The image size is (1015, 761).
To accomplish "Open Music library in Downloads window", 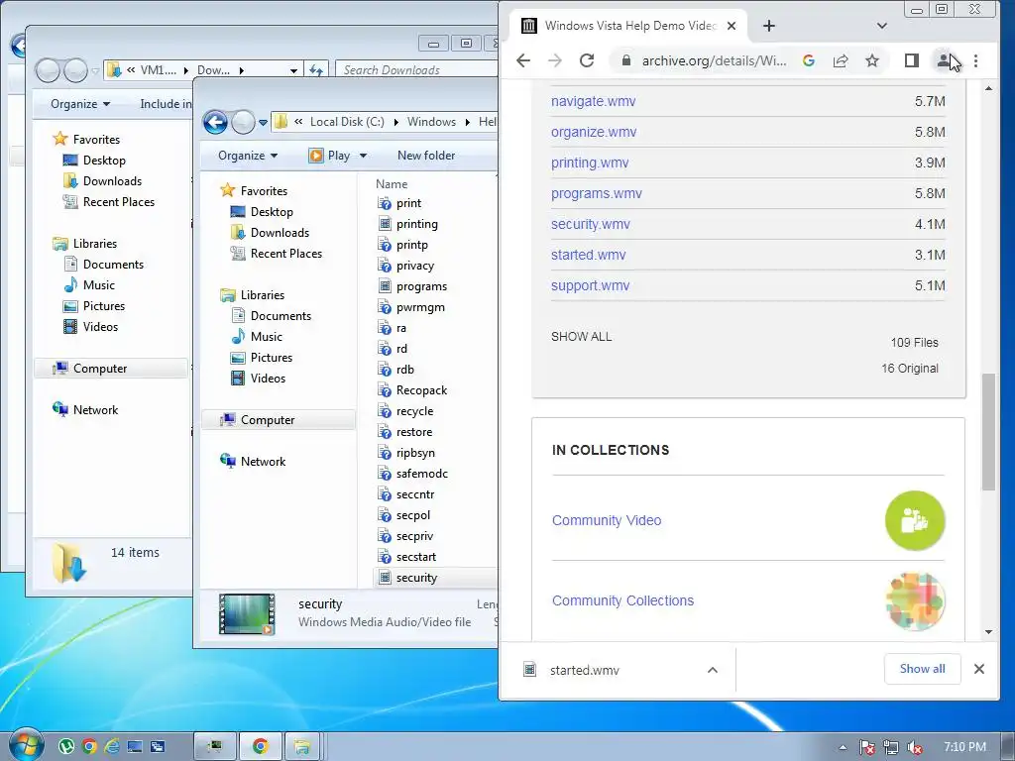I will click(x=98, y=285).
